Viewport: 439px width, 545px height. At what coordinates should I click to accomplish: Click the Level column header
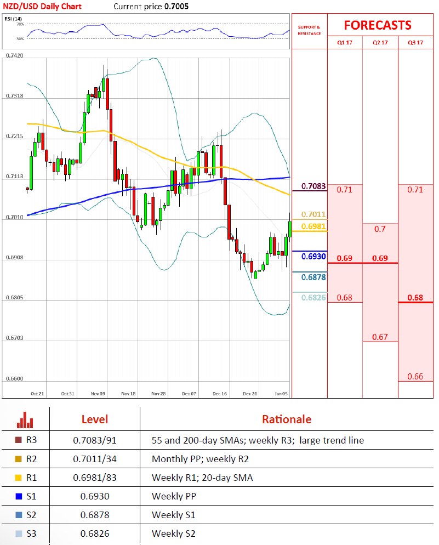pyautogui.click(x=95, y=419)
